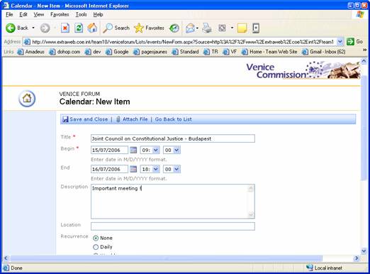Click the device icon at toolbar end
The width and height of the screenshot is (370, 274).
256,28
